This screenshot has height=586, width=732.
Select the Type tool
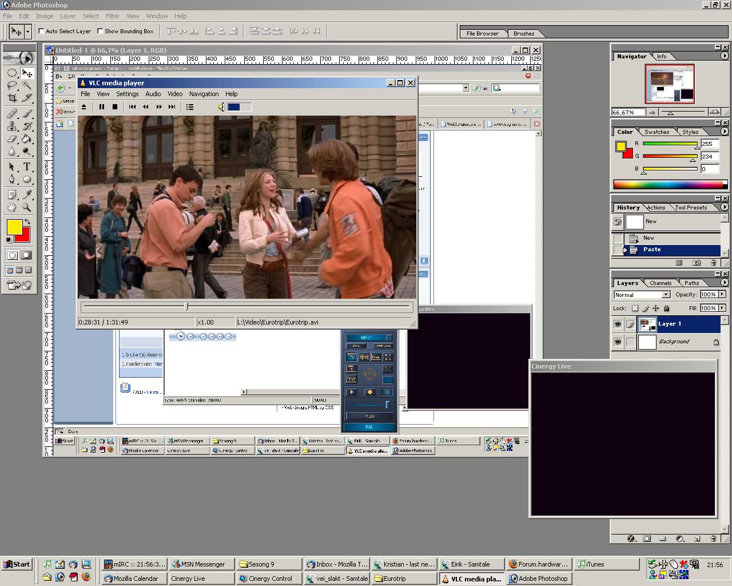pyautogui.click(x=27, y=167)
